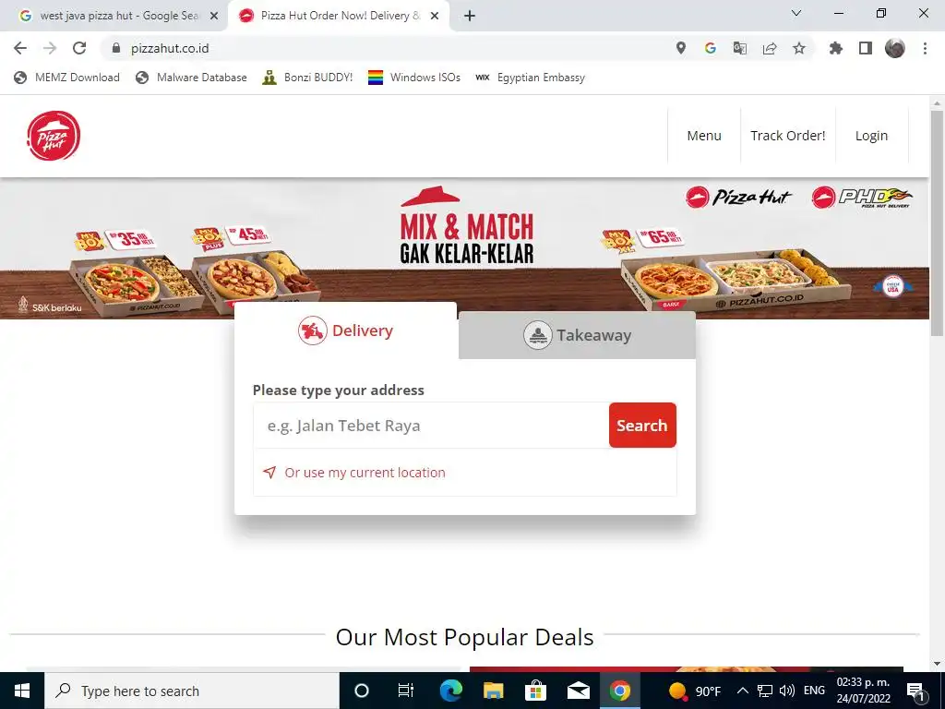Click the location pin icon in address bar

click(x=680, y=48)
